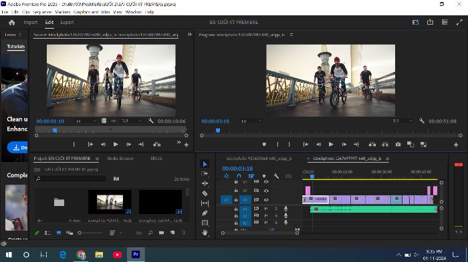Screen dimensions: 468x262
Task: Select the Hand tool
Action: pyautogui.click(x=205, y=233)
